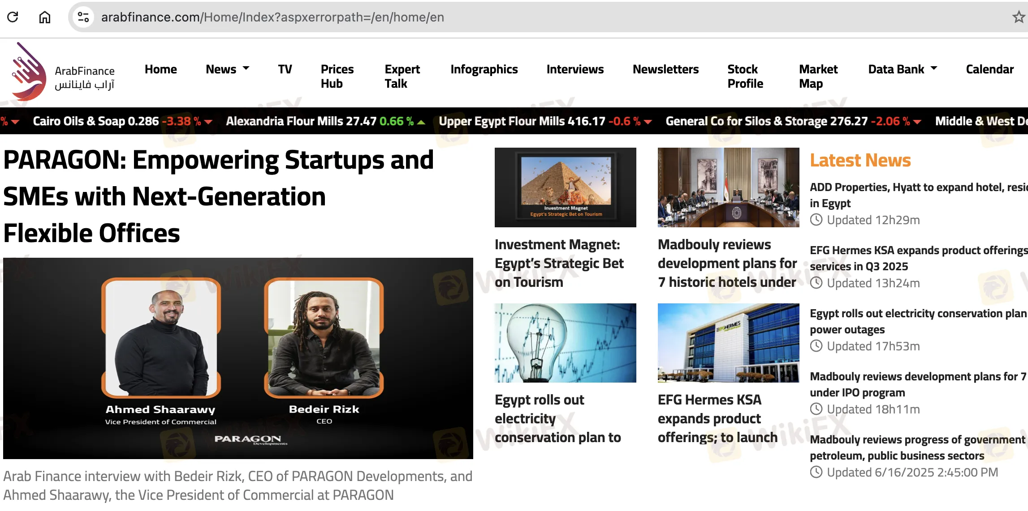
Task: Select the Interviews menu item
Action: (575, 69)
